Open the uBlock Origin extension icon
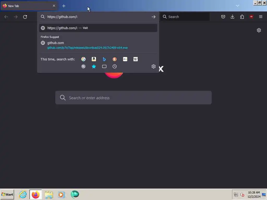 pyautogui.click(x=251, y=17)
